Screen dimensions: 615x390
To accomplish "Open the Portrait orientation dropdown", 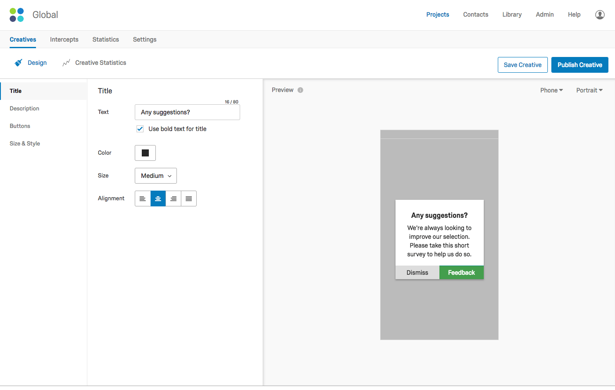I will pyautogui.click(x=589, y=90).
